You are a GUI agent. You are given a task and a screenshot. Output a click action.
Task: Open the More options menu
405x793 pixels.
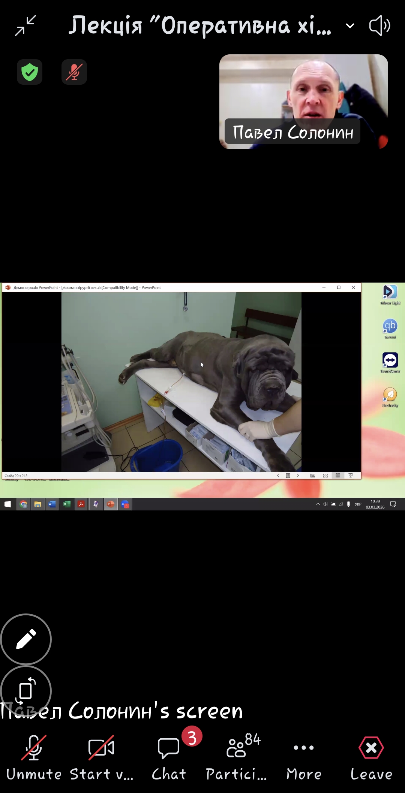tap(304, 758)
